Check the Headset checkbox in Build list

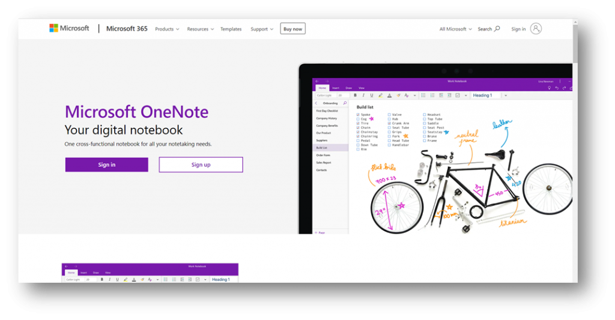[425, 115]
